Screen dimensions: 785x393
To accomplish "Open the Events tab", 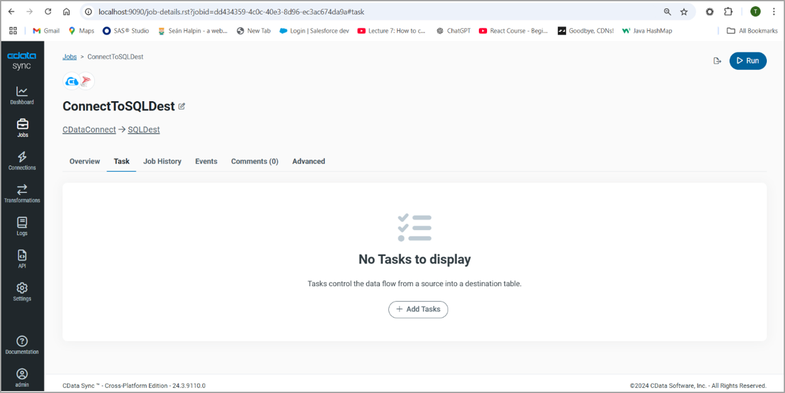I will pos(206,161).
